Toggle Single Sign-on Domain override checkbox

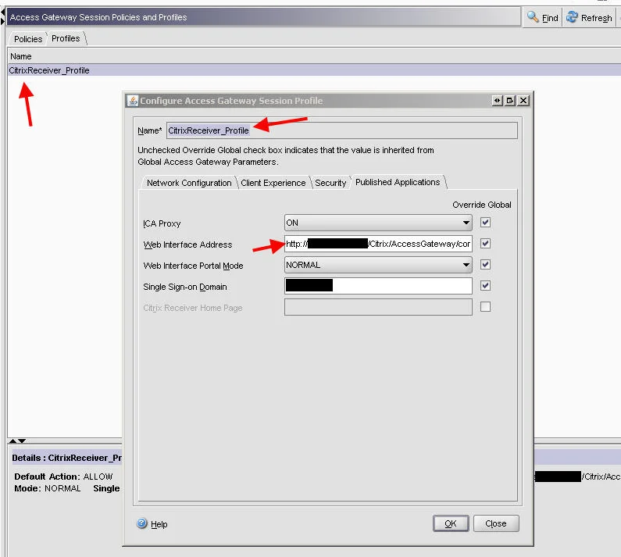click(485, 286)
